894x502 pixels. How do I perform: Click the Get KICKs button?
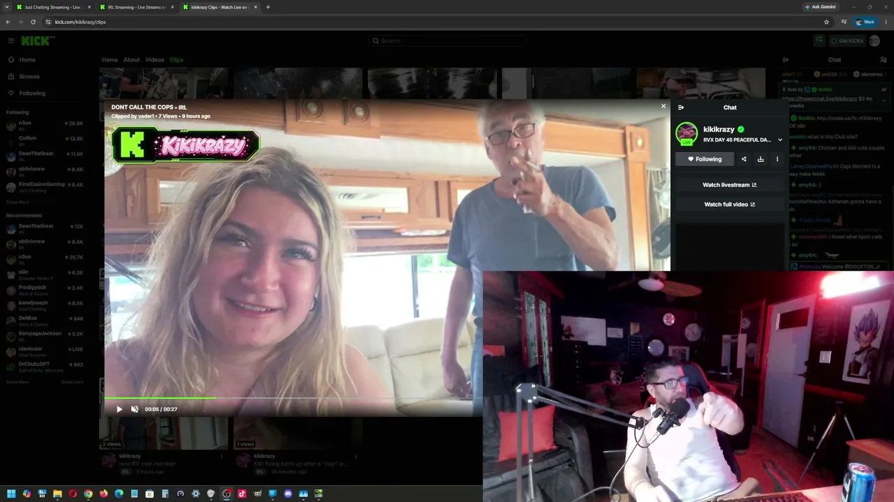[847, 41]
